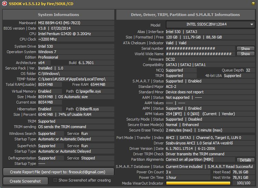Click the hibernation path C:\hiberfil.sys
This screenshot has width=258, height=188.
coord(87,109)
